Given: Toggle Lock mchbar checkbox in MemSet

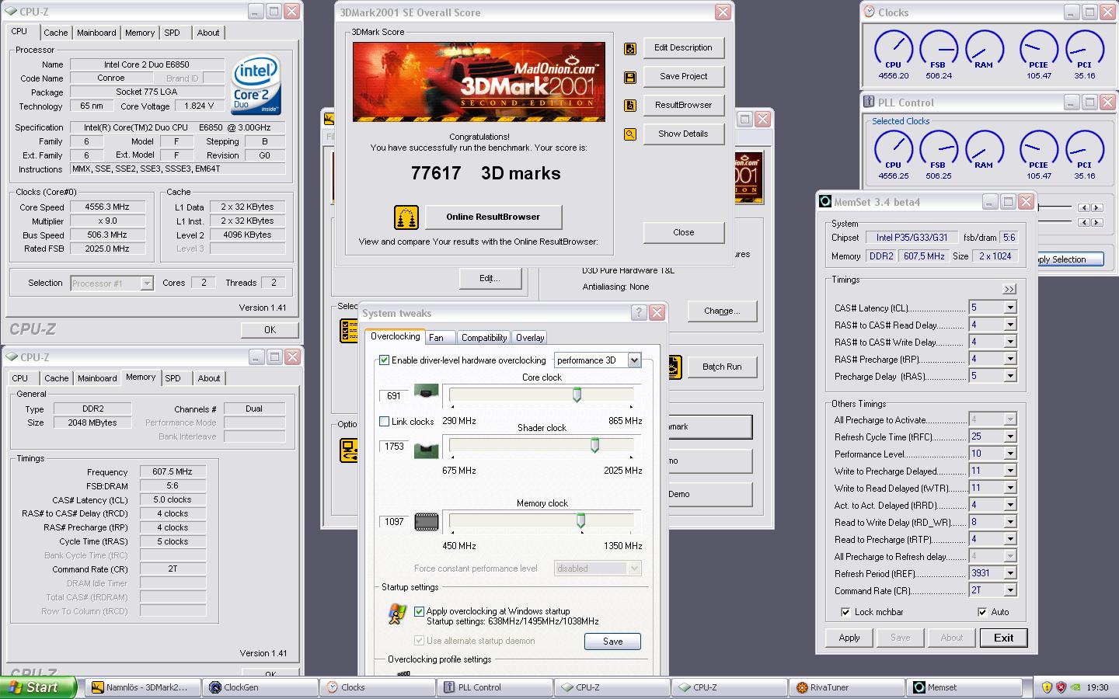Looking at the screenshot, I should pos(845,612).
